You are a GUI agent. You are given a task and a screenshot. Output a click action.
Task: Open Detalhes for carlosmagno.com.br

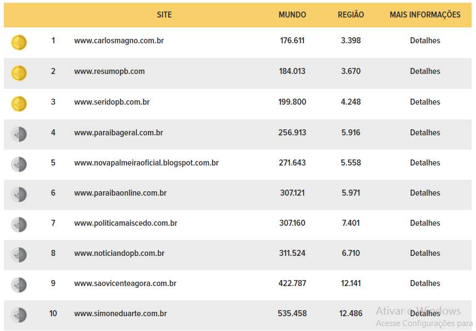(425, 41)
